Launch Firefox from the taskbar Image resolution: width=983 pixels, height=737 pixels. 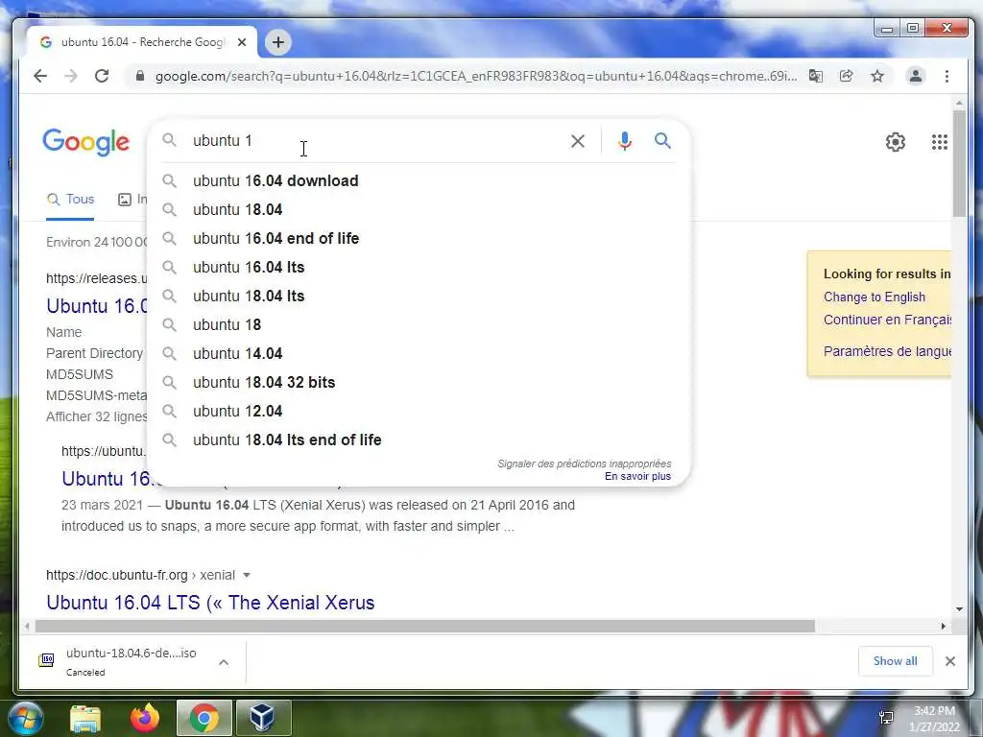point(145,718)
